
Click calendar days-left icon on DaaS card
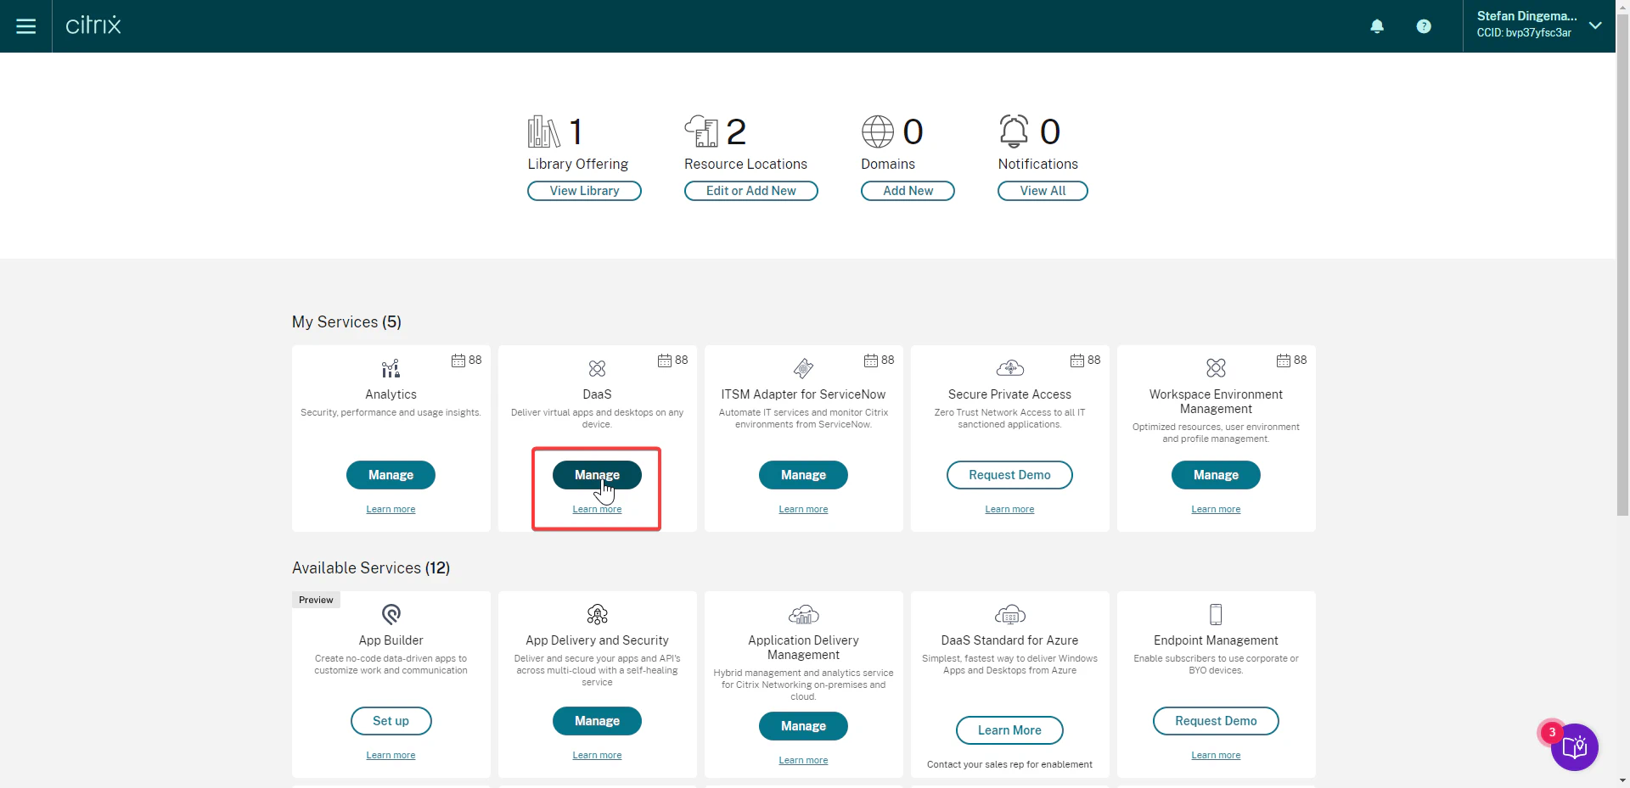664,360
